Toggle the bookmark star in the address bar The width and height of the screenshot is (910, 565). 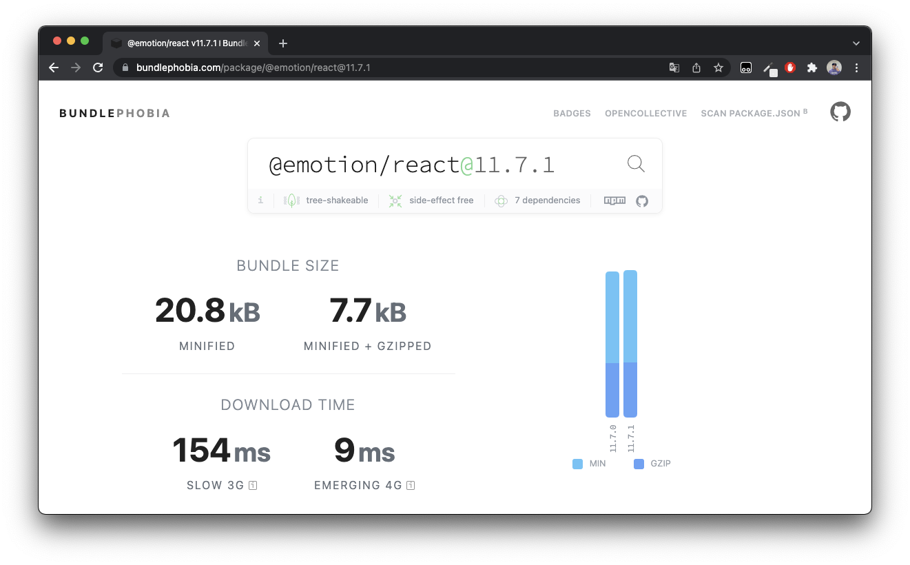718,68
